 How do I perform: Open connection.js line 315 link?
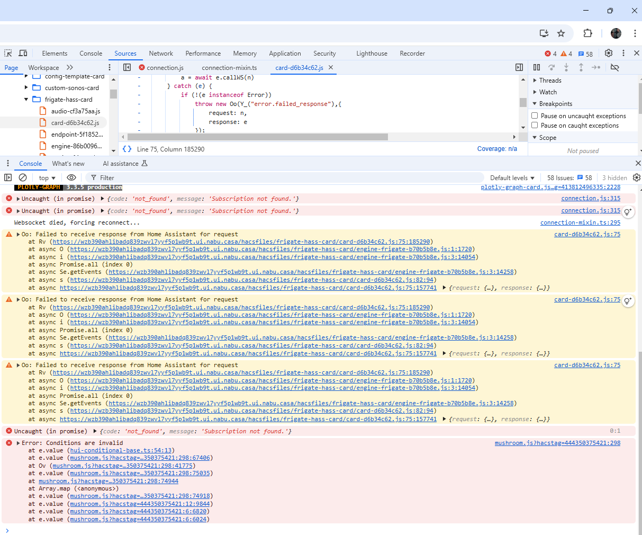[x=591, y=198]
